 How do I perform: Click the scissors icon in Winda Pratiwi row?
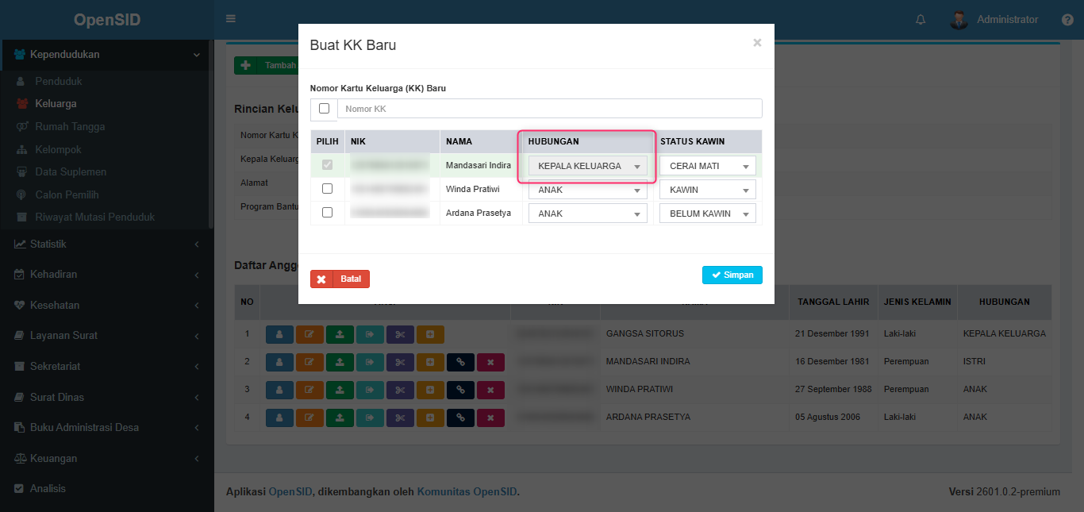(x=400, y=390)
